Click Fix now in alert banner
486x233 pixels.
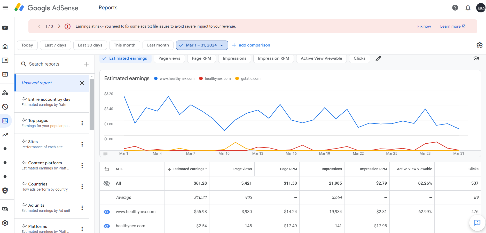(424, 26)
